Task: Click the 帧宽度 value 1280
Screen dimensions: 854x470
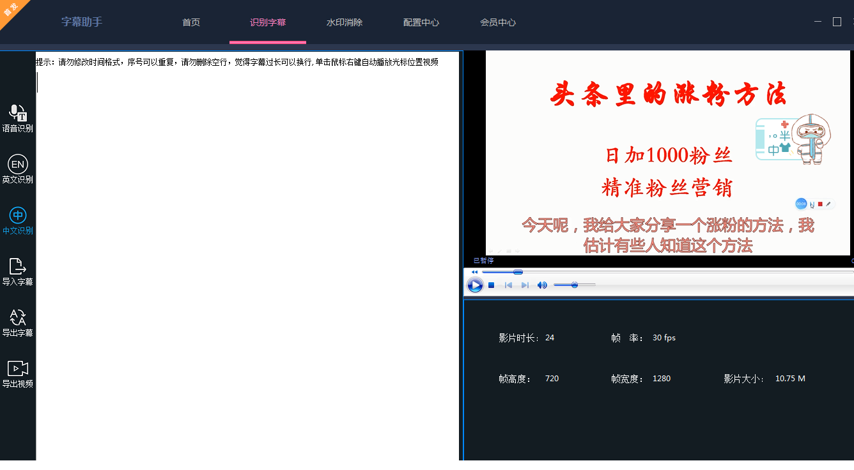Action: point(662,379)
